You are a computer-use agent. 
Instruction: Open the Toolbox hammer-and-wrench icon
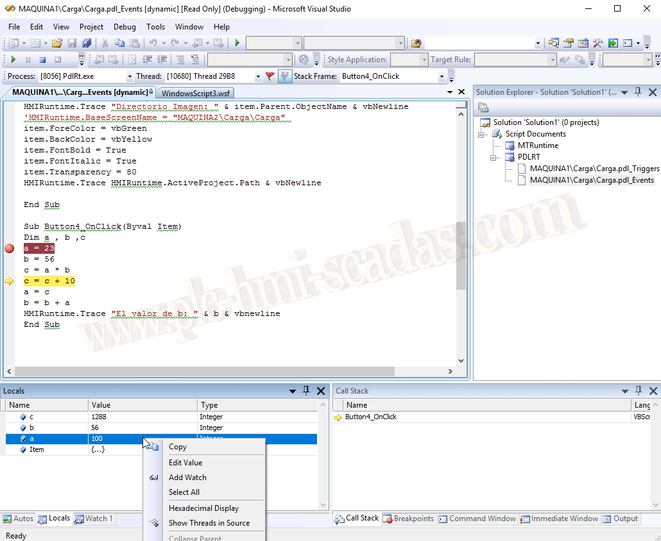coord(598,44)
